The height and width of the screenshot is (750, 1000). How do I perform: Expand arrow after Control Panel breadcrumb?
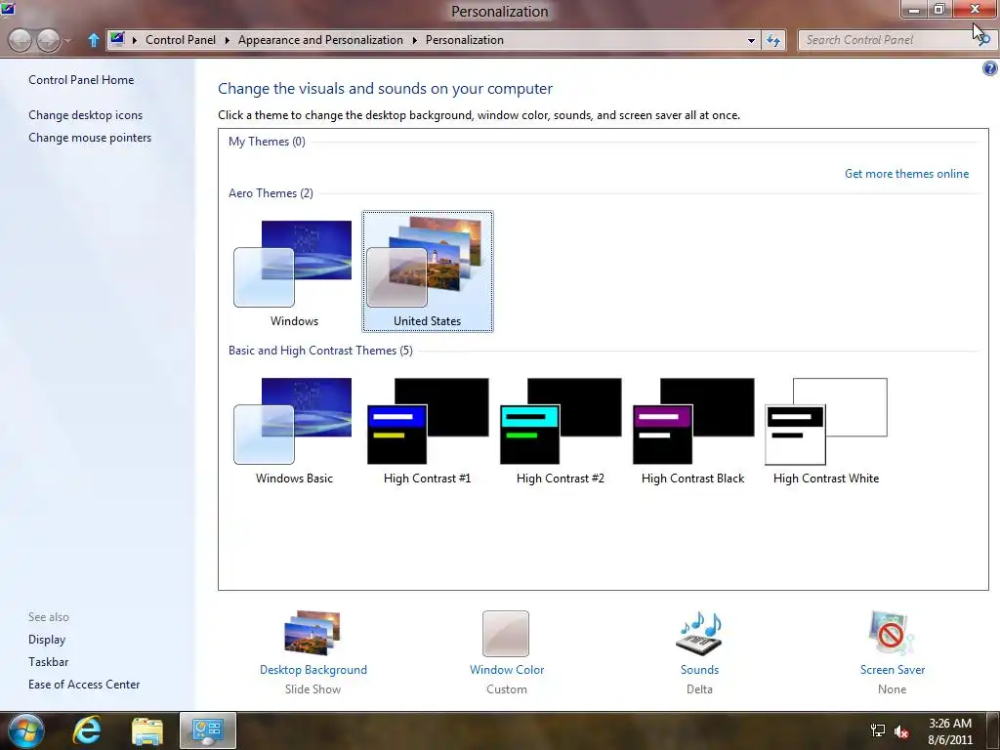pos(227,40)
